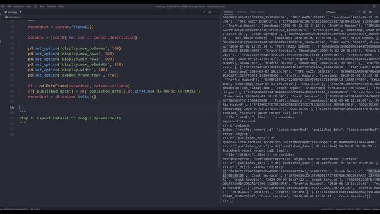Click 'display.min_rows' set_option line
Screen dimensions: 380x214
(71, 59)
